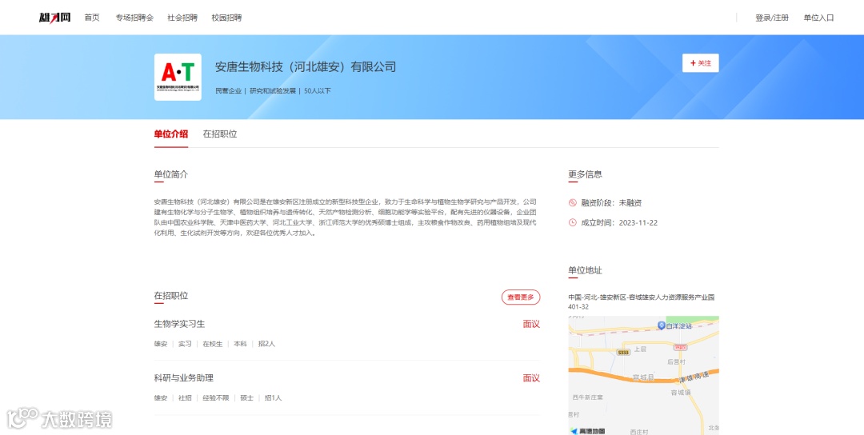Click the 更多信息 section heading
The width and height of the screenshot is (864, 435).
tap(585, 174)
